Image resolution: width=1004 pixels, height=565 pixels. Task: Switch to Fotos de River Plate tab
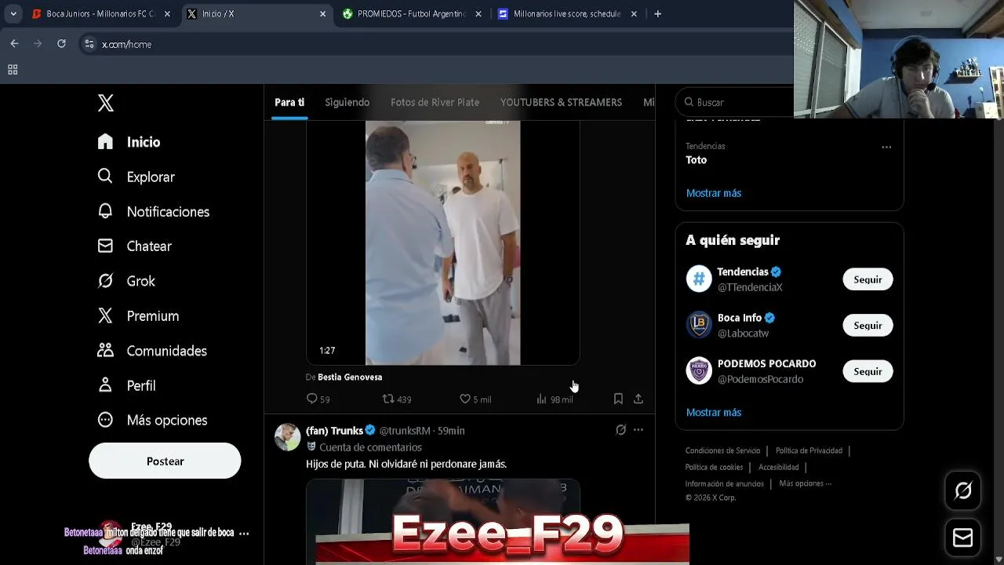coord(435,102)
